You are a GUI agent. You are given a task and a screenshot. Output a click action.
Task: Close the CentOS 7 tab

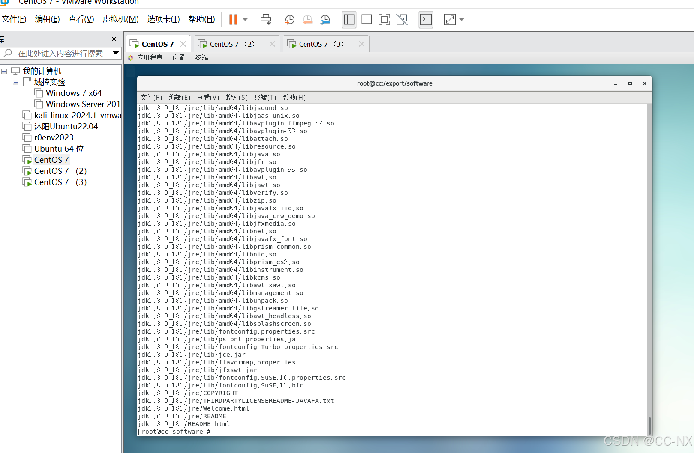[183, 44]
